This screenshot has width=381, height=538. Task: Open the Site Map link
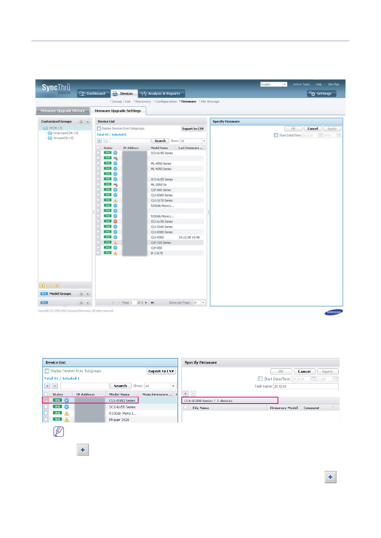click(333, 84)
